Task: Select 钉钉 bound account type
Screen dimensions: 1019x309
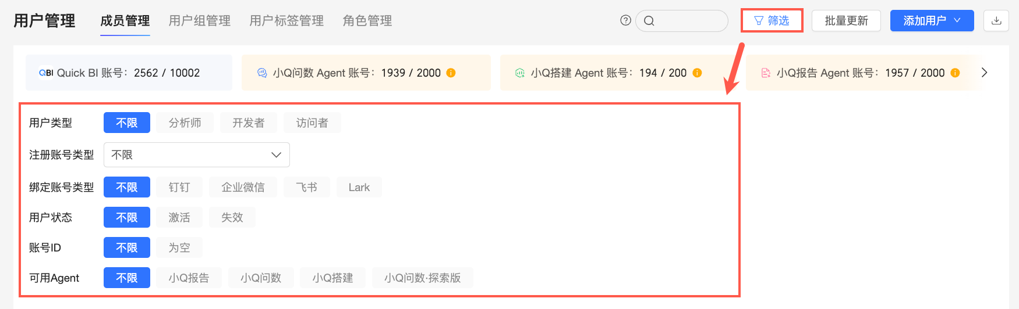Action: point(179,187)
